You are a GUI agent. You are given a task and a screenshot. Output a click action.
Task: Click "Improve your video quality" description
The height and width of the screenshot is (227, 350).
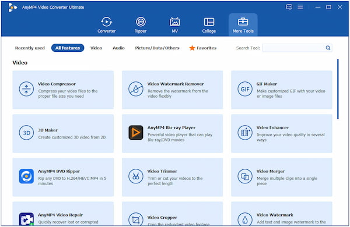point(290,137)
